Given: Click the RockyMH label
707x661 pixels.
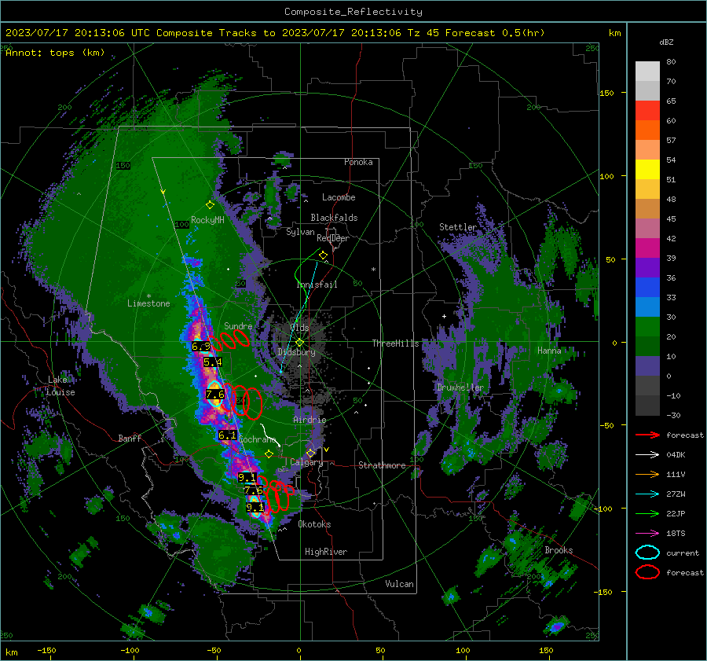Looking at the screenshot, I should click(x=207, y=220).
